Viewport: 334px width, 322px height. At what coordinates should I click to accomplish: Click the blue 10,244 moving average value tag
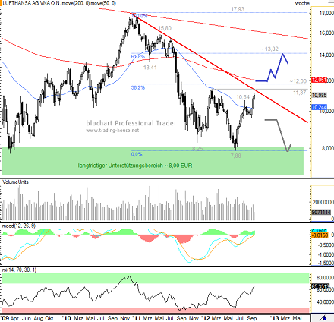tap(320, 107)
